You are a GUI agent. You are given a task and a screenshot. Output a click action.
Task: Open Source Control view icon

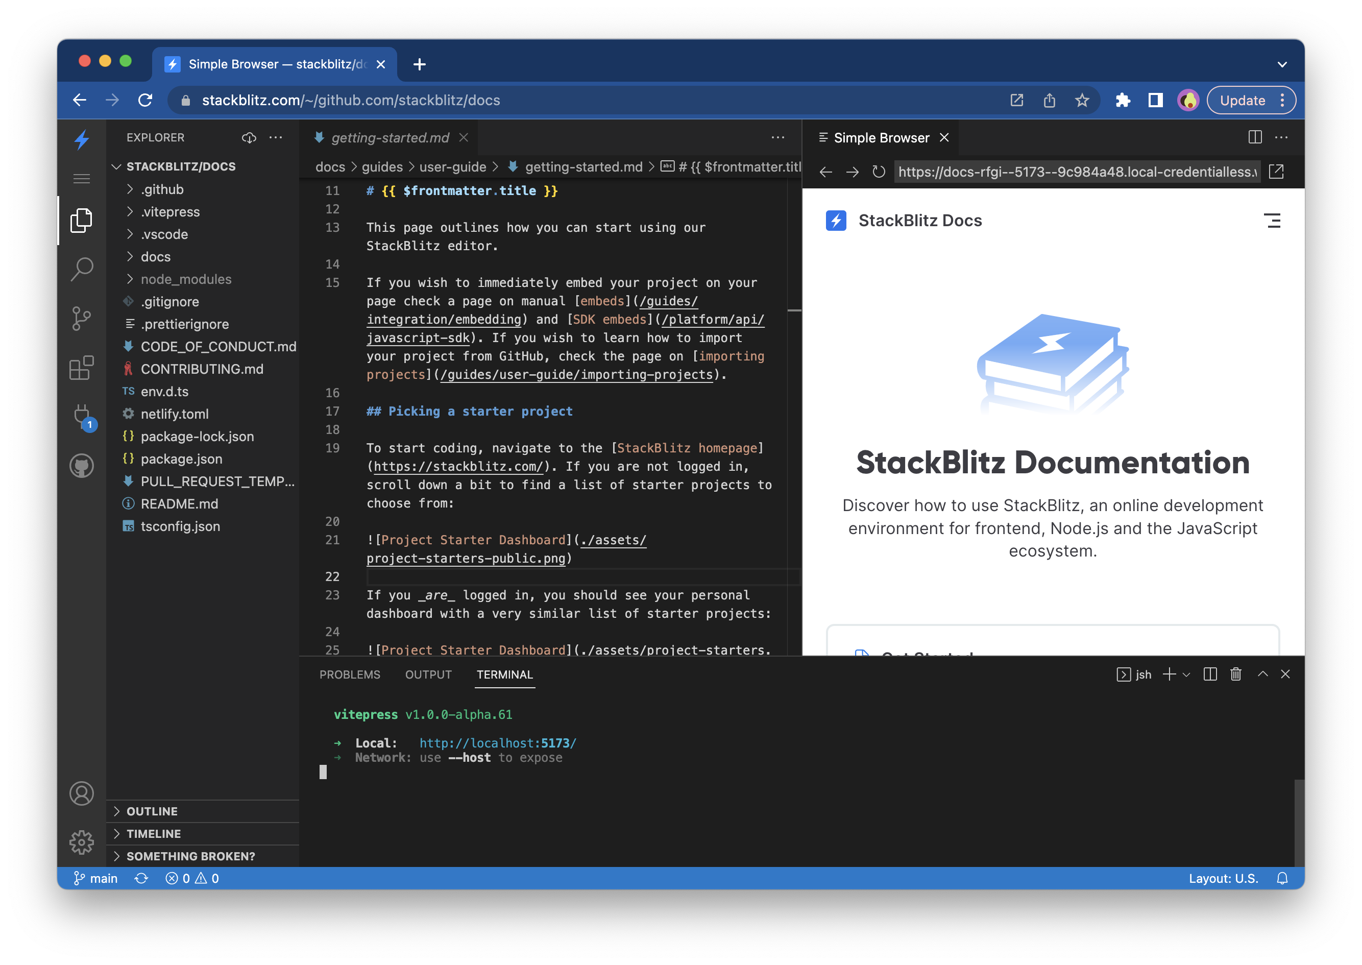(x=81, y=319)
